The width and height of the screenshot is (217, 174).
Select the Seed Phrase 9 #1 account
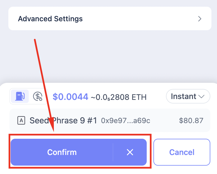(x=63, y=121)
